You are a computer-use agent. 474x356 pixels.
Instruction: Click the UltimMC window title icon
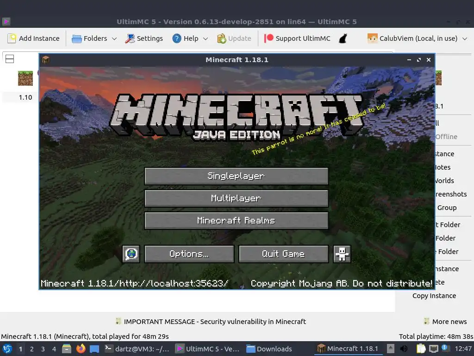pos(6,22)
